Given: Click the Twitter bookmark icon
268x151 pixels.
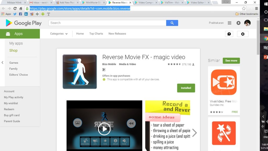Looking at the screenshot, I should click(x=15, y=14).
